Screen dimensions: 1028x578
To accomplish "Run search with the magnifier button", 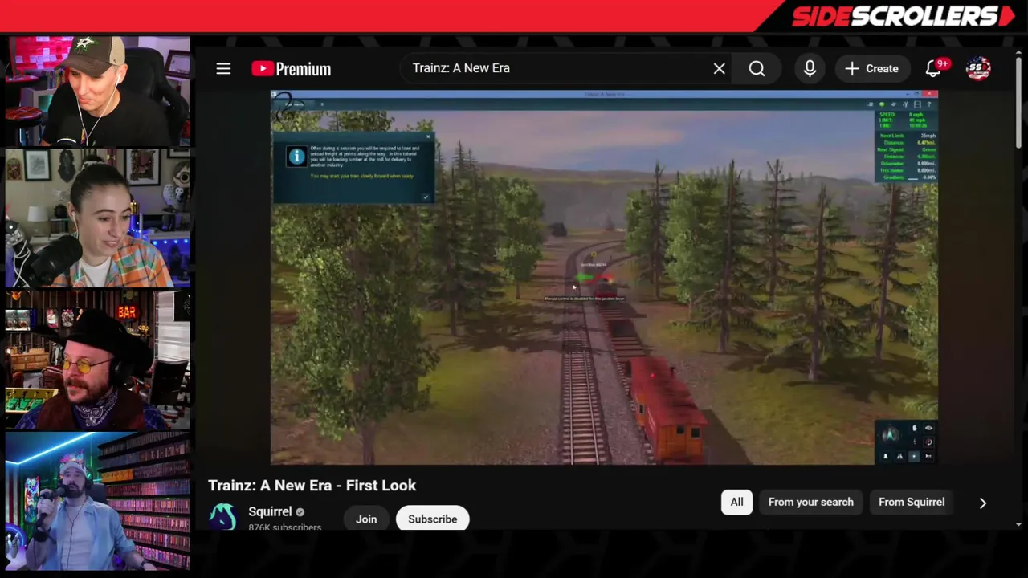I will (x=757, y=69).
